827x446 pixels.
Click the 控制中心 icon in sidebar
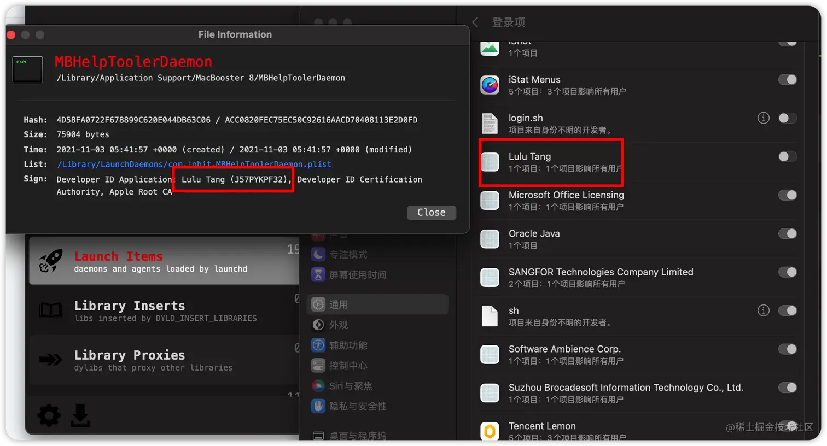point(318,365)
